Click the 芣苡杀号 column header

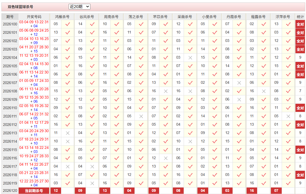point(160,17)
